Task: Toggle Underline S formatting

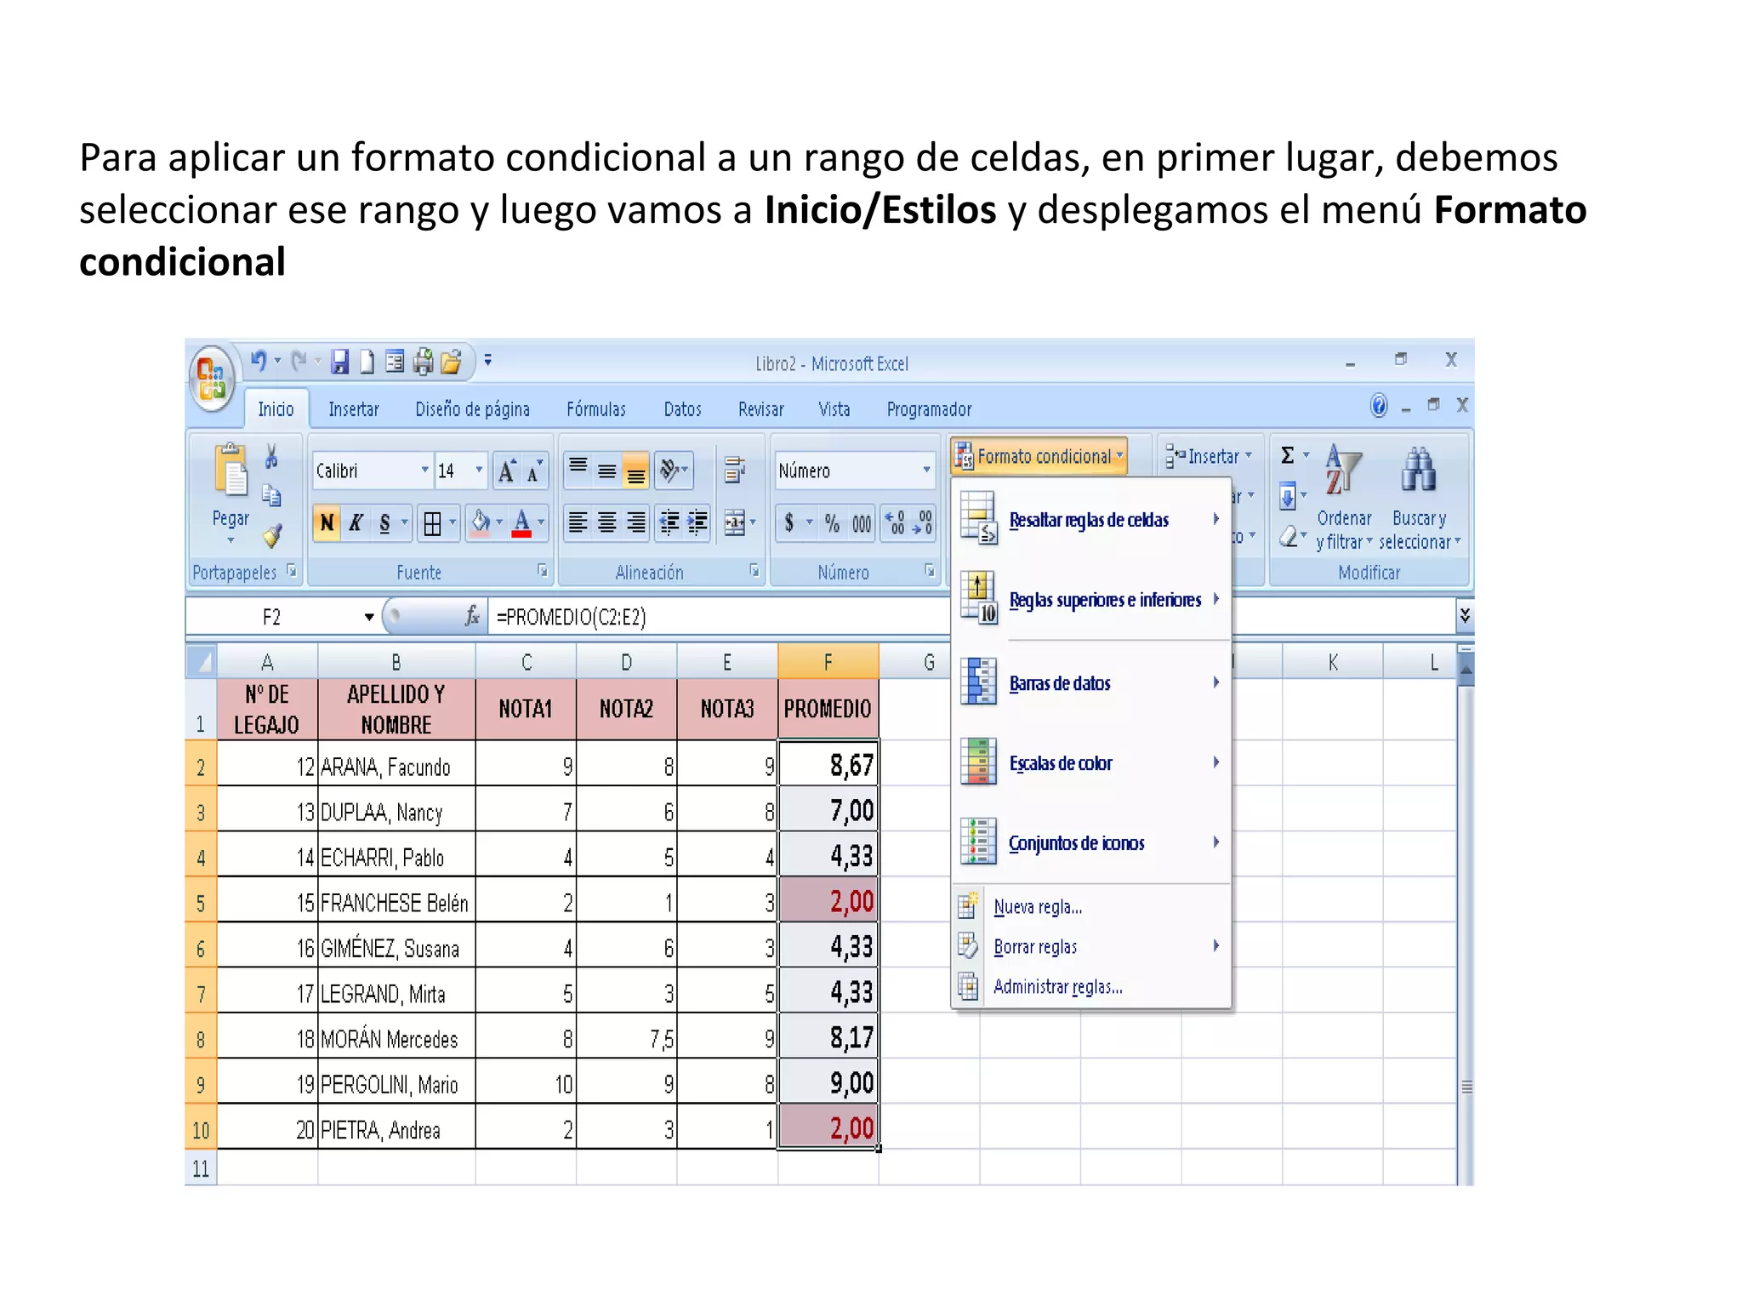Action: [x=384, y=522]
